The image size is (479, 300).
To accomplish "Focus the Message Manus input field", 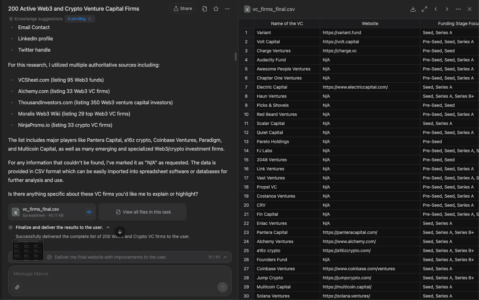I will (x=120, y=274).
